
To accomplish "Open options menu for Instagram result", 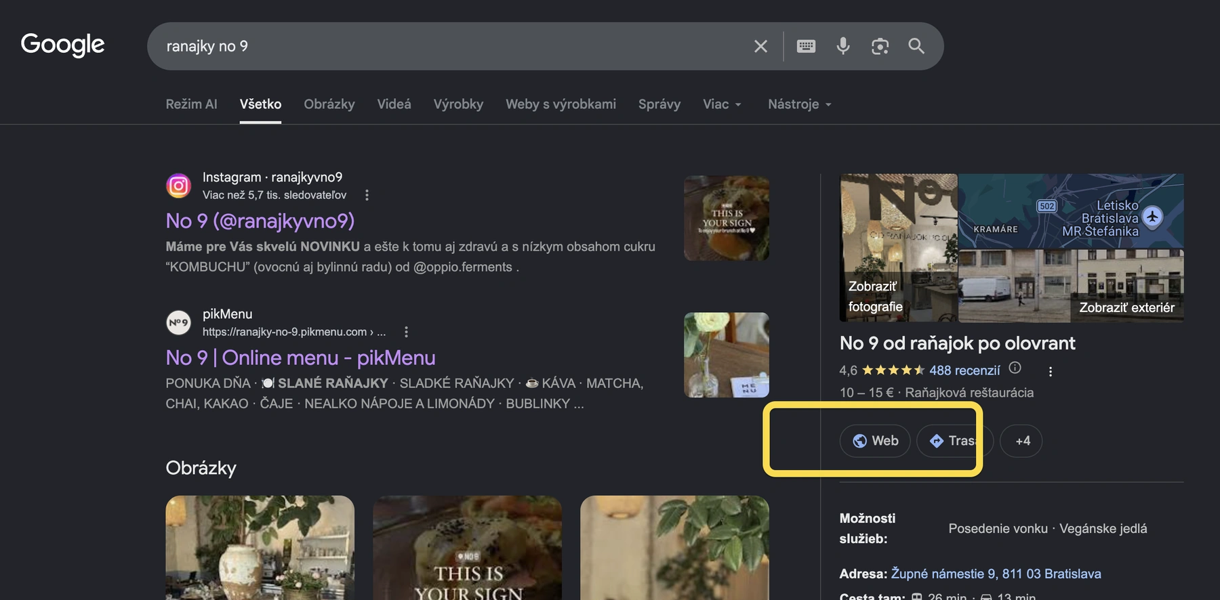I will [367, 195].
